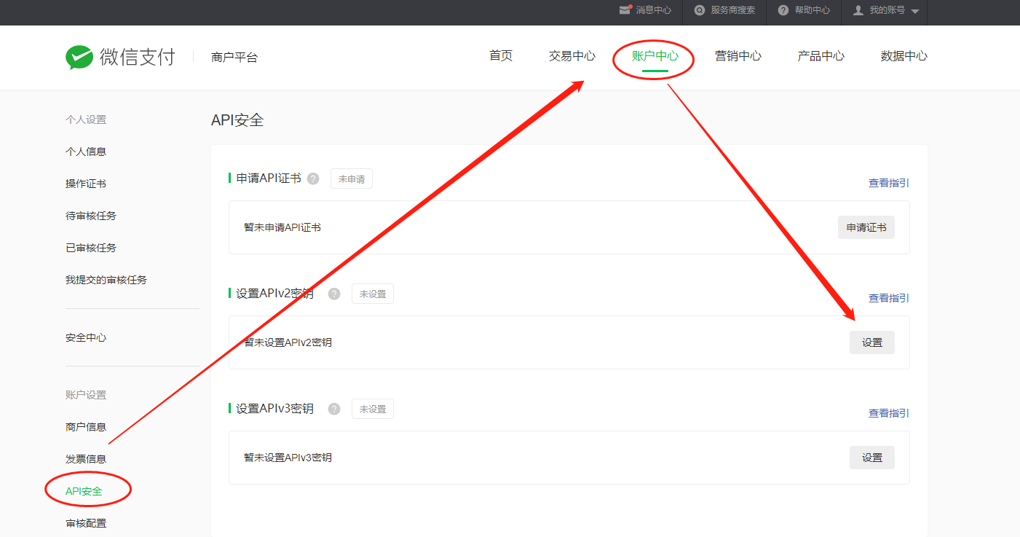
Task: Open the 营销中心 navigation tab
Action: click(738, 56)
